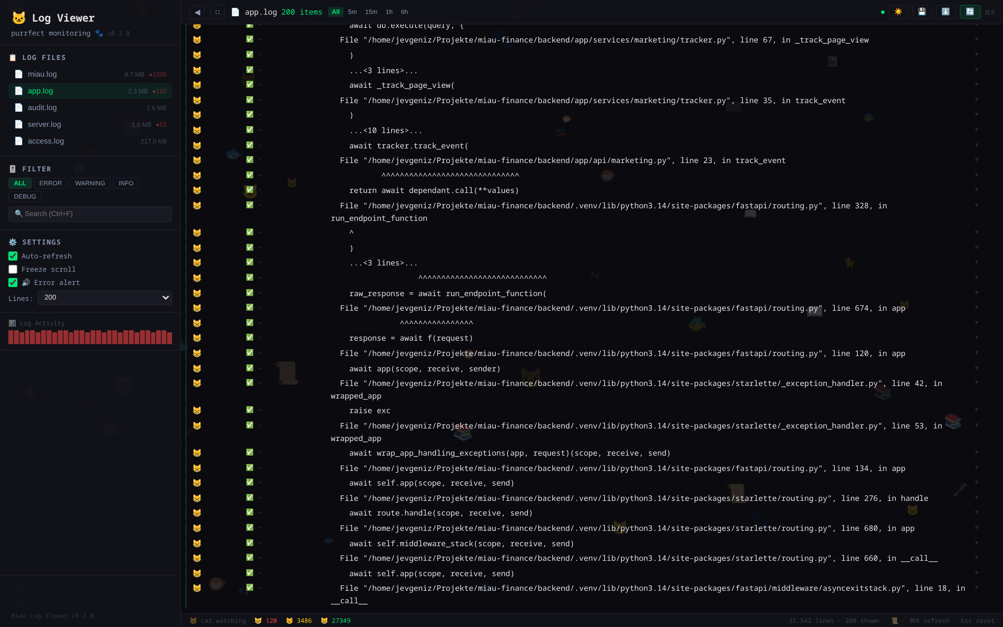Click the floppy disk save icon

coord(922,11)
